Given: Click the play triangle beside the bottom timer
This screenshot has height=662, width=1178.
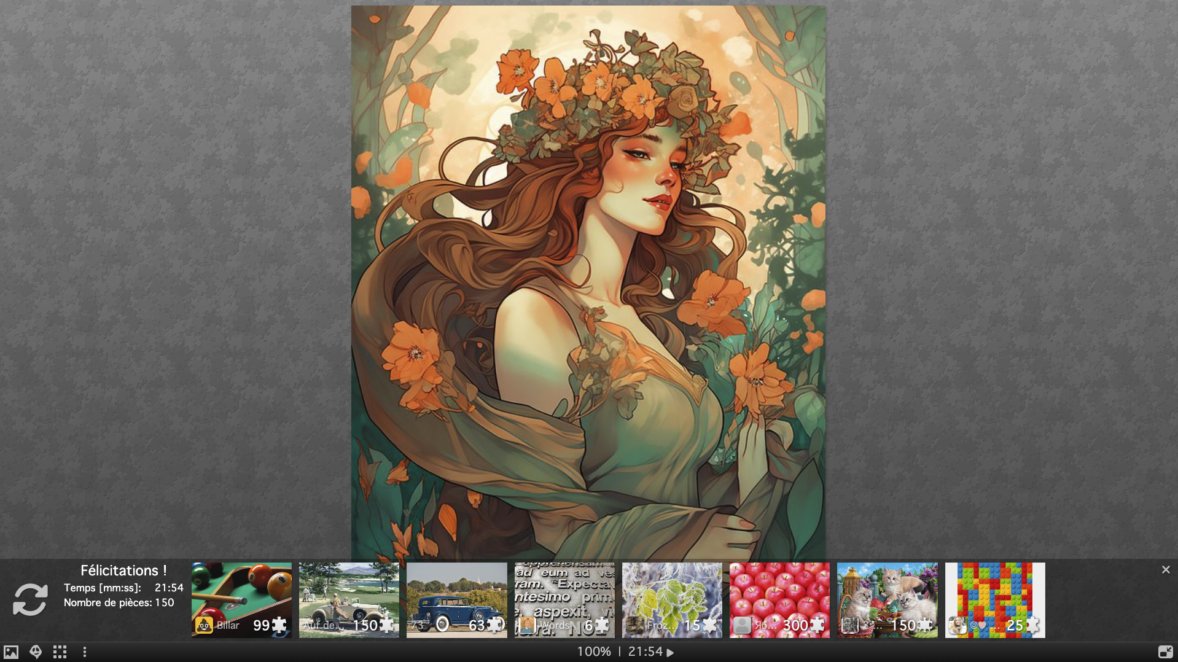Looking at the screenshot, I should click(x=670, y=653).
